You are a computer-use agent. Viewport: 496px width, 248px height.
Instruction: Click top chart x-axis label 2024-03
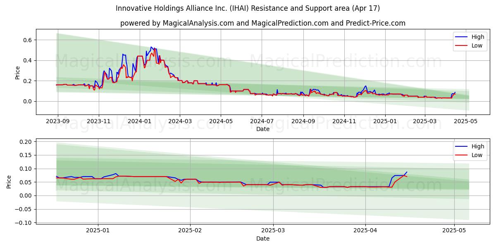[180, 121]
